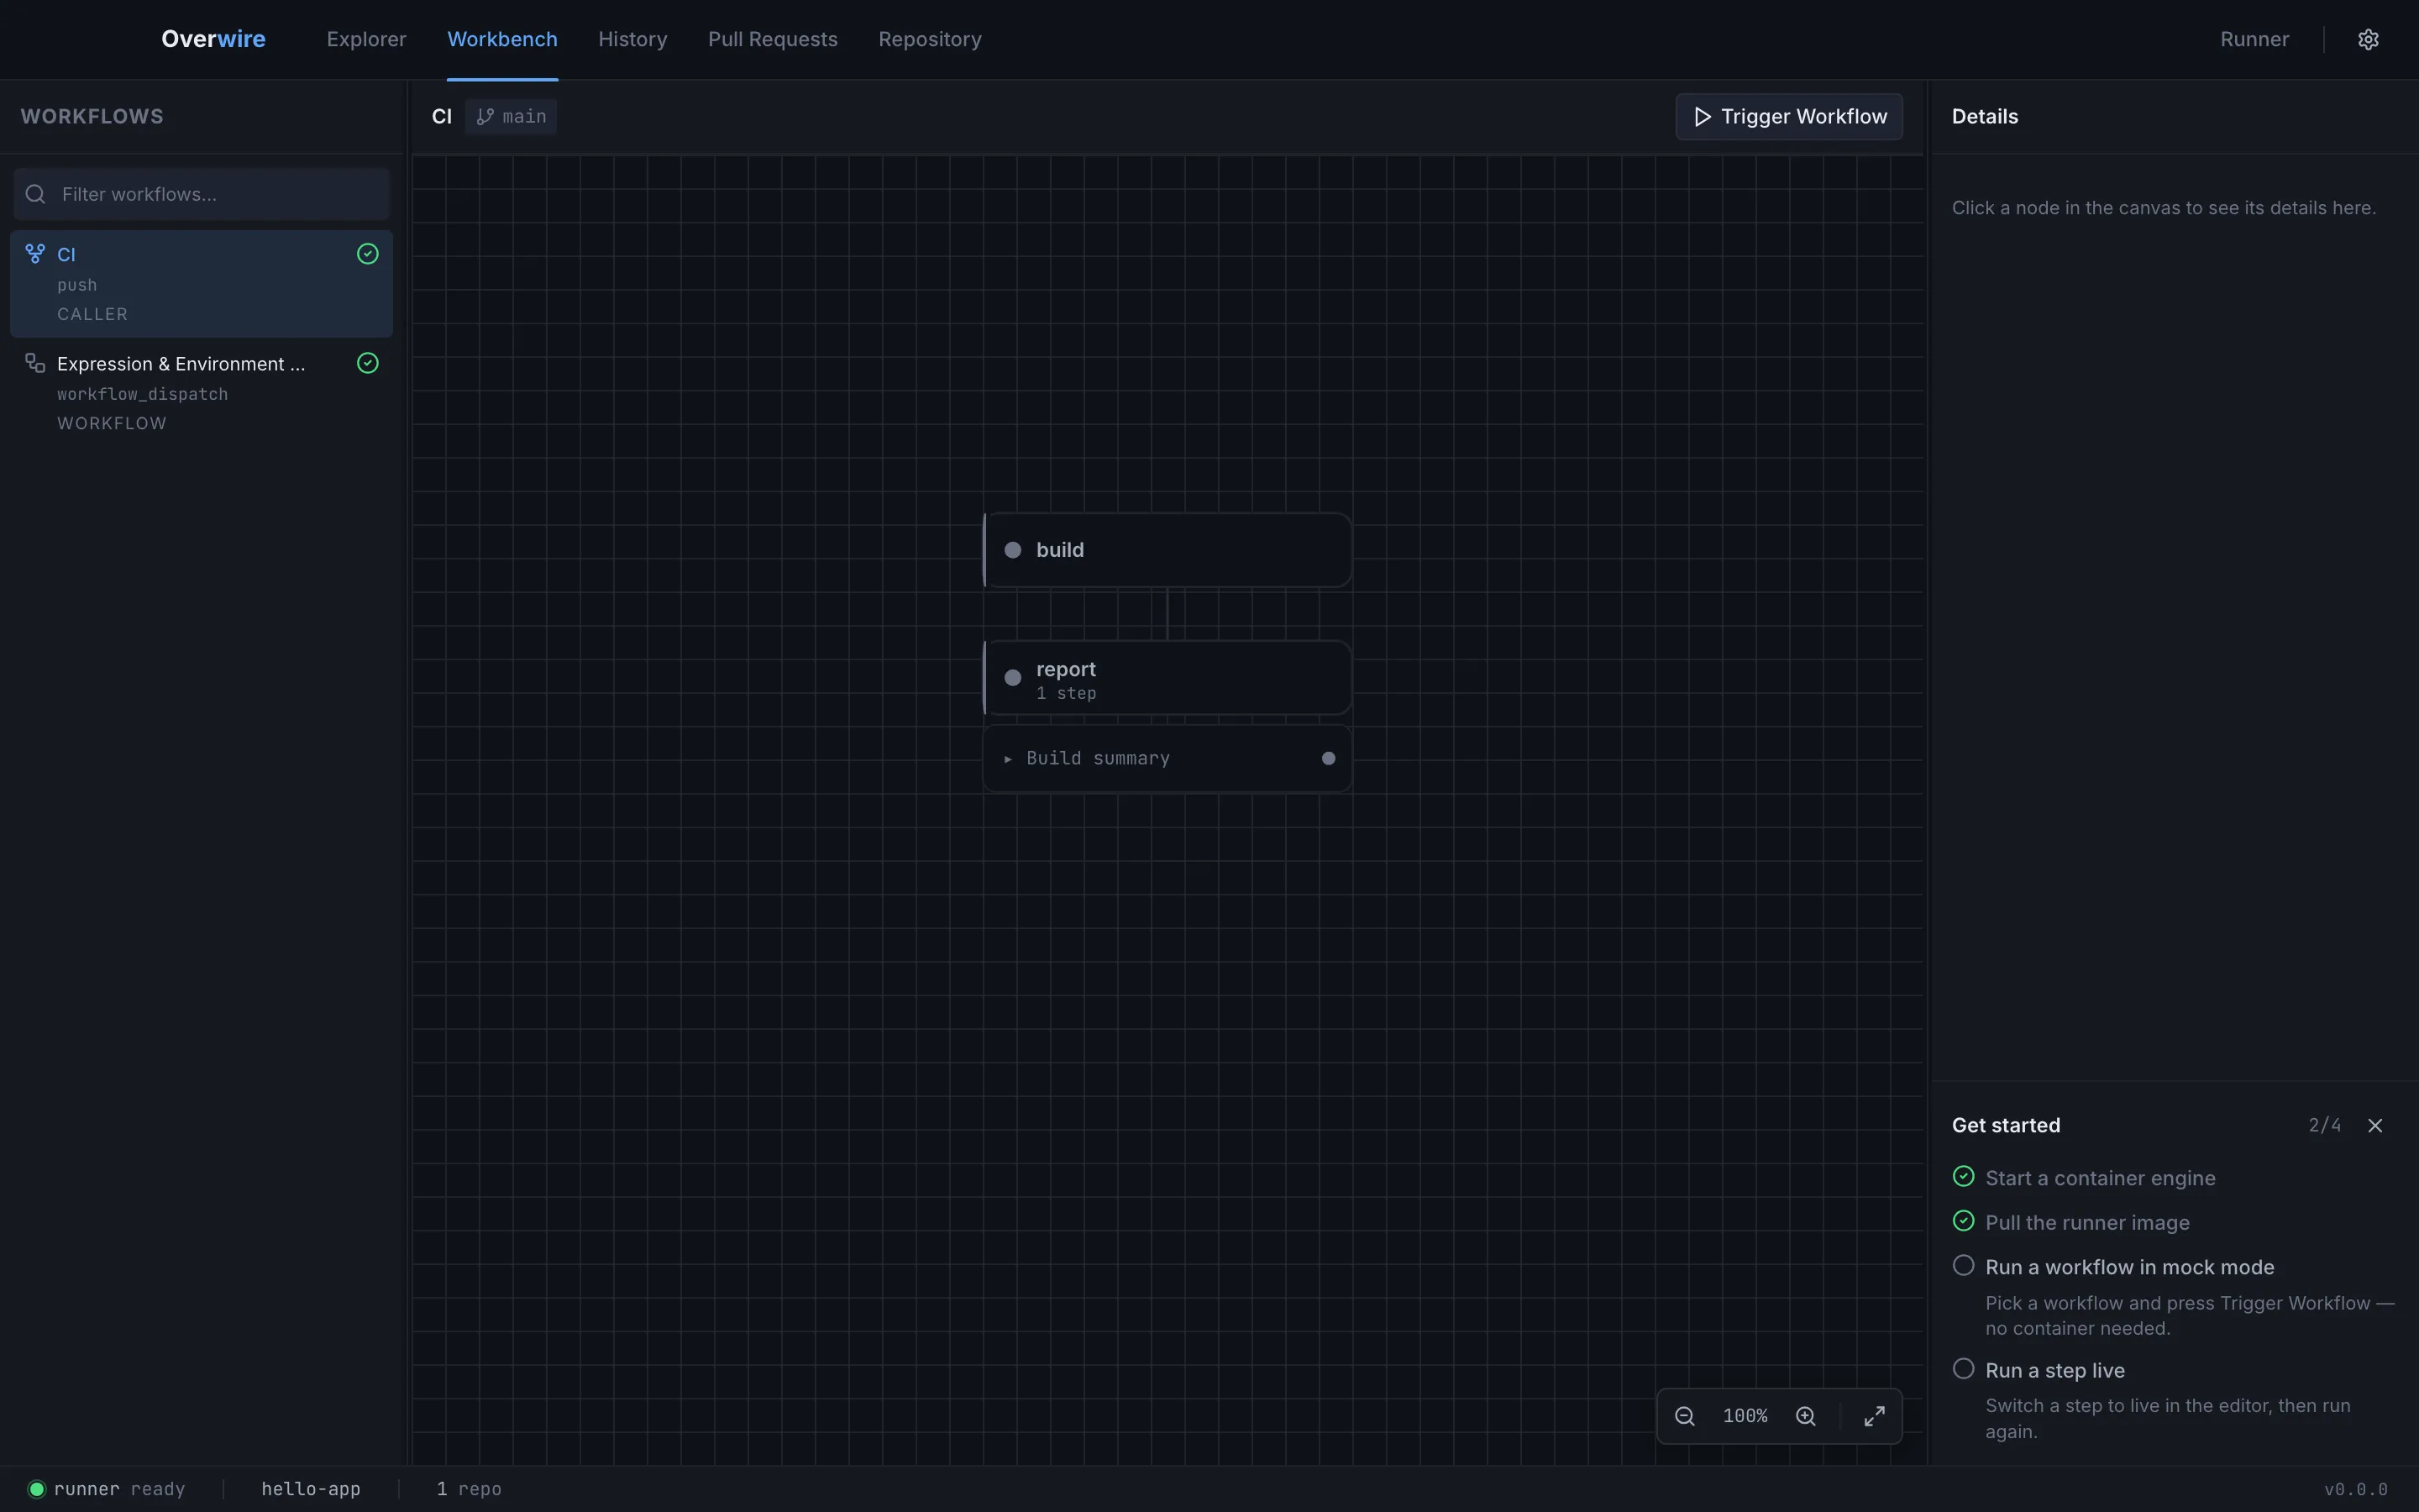
Task: Click the report node status dot
Action: tap(1013, 678)
